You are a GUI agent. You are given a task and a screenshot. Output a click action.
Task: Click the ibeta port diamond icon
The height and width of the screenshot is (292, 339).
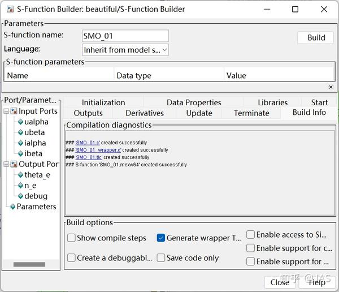coord(20,153)
